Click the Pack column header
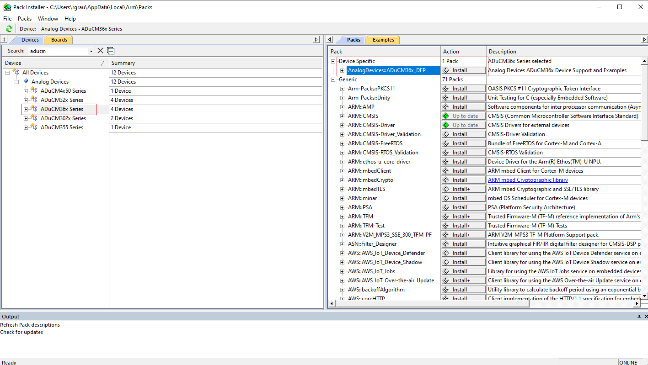The width and height of the screenshot is (648, 365). (x=385, y=52)
